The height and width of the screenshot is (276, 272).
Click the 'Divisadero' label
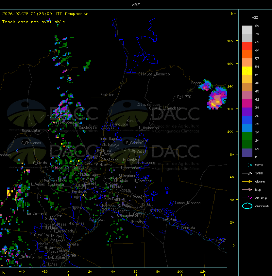click(x=145, y=163)
